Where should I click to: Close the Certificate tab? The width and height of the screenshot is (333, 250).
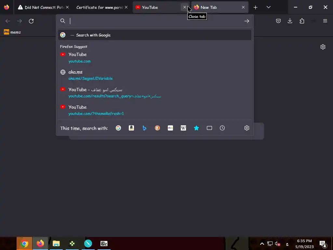[126, 7]
